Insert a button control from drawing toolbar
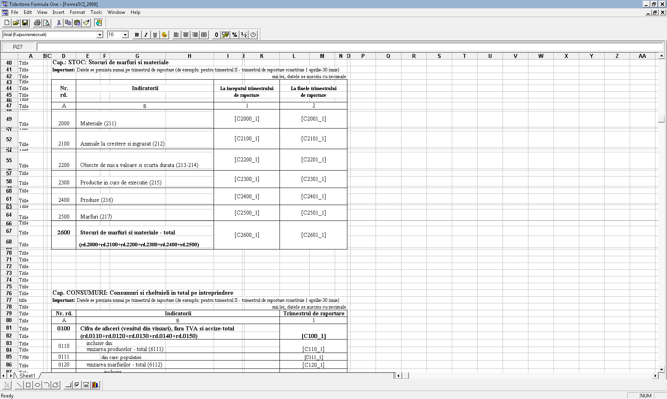Image resolution: width=667 pixels, height=399 pixels. pos(68,385)
